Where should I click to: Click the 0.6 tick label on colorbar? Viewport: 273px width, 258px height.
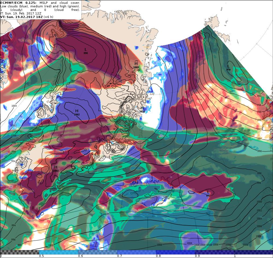[x=81, y=256]
